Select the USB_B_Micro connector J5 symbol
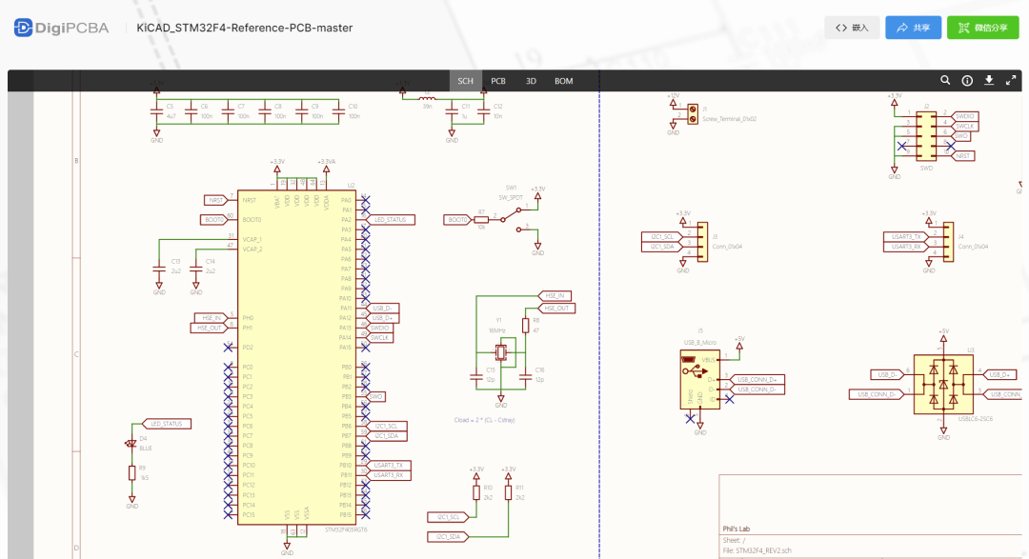The width and height of the screenshot is (1029, 559). pyautogui.click(x=699, y=379)
